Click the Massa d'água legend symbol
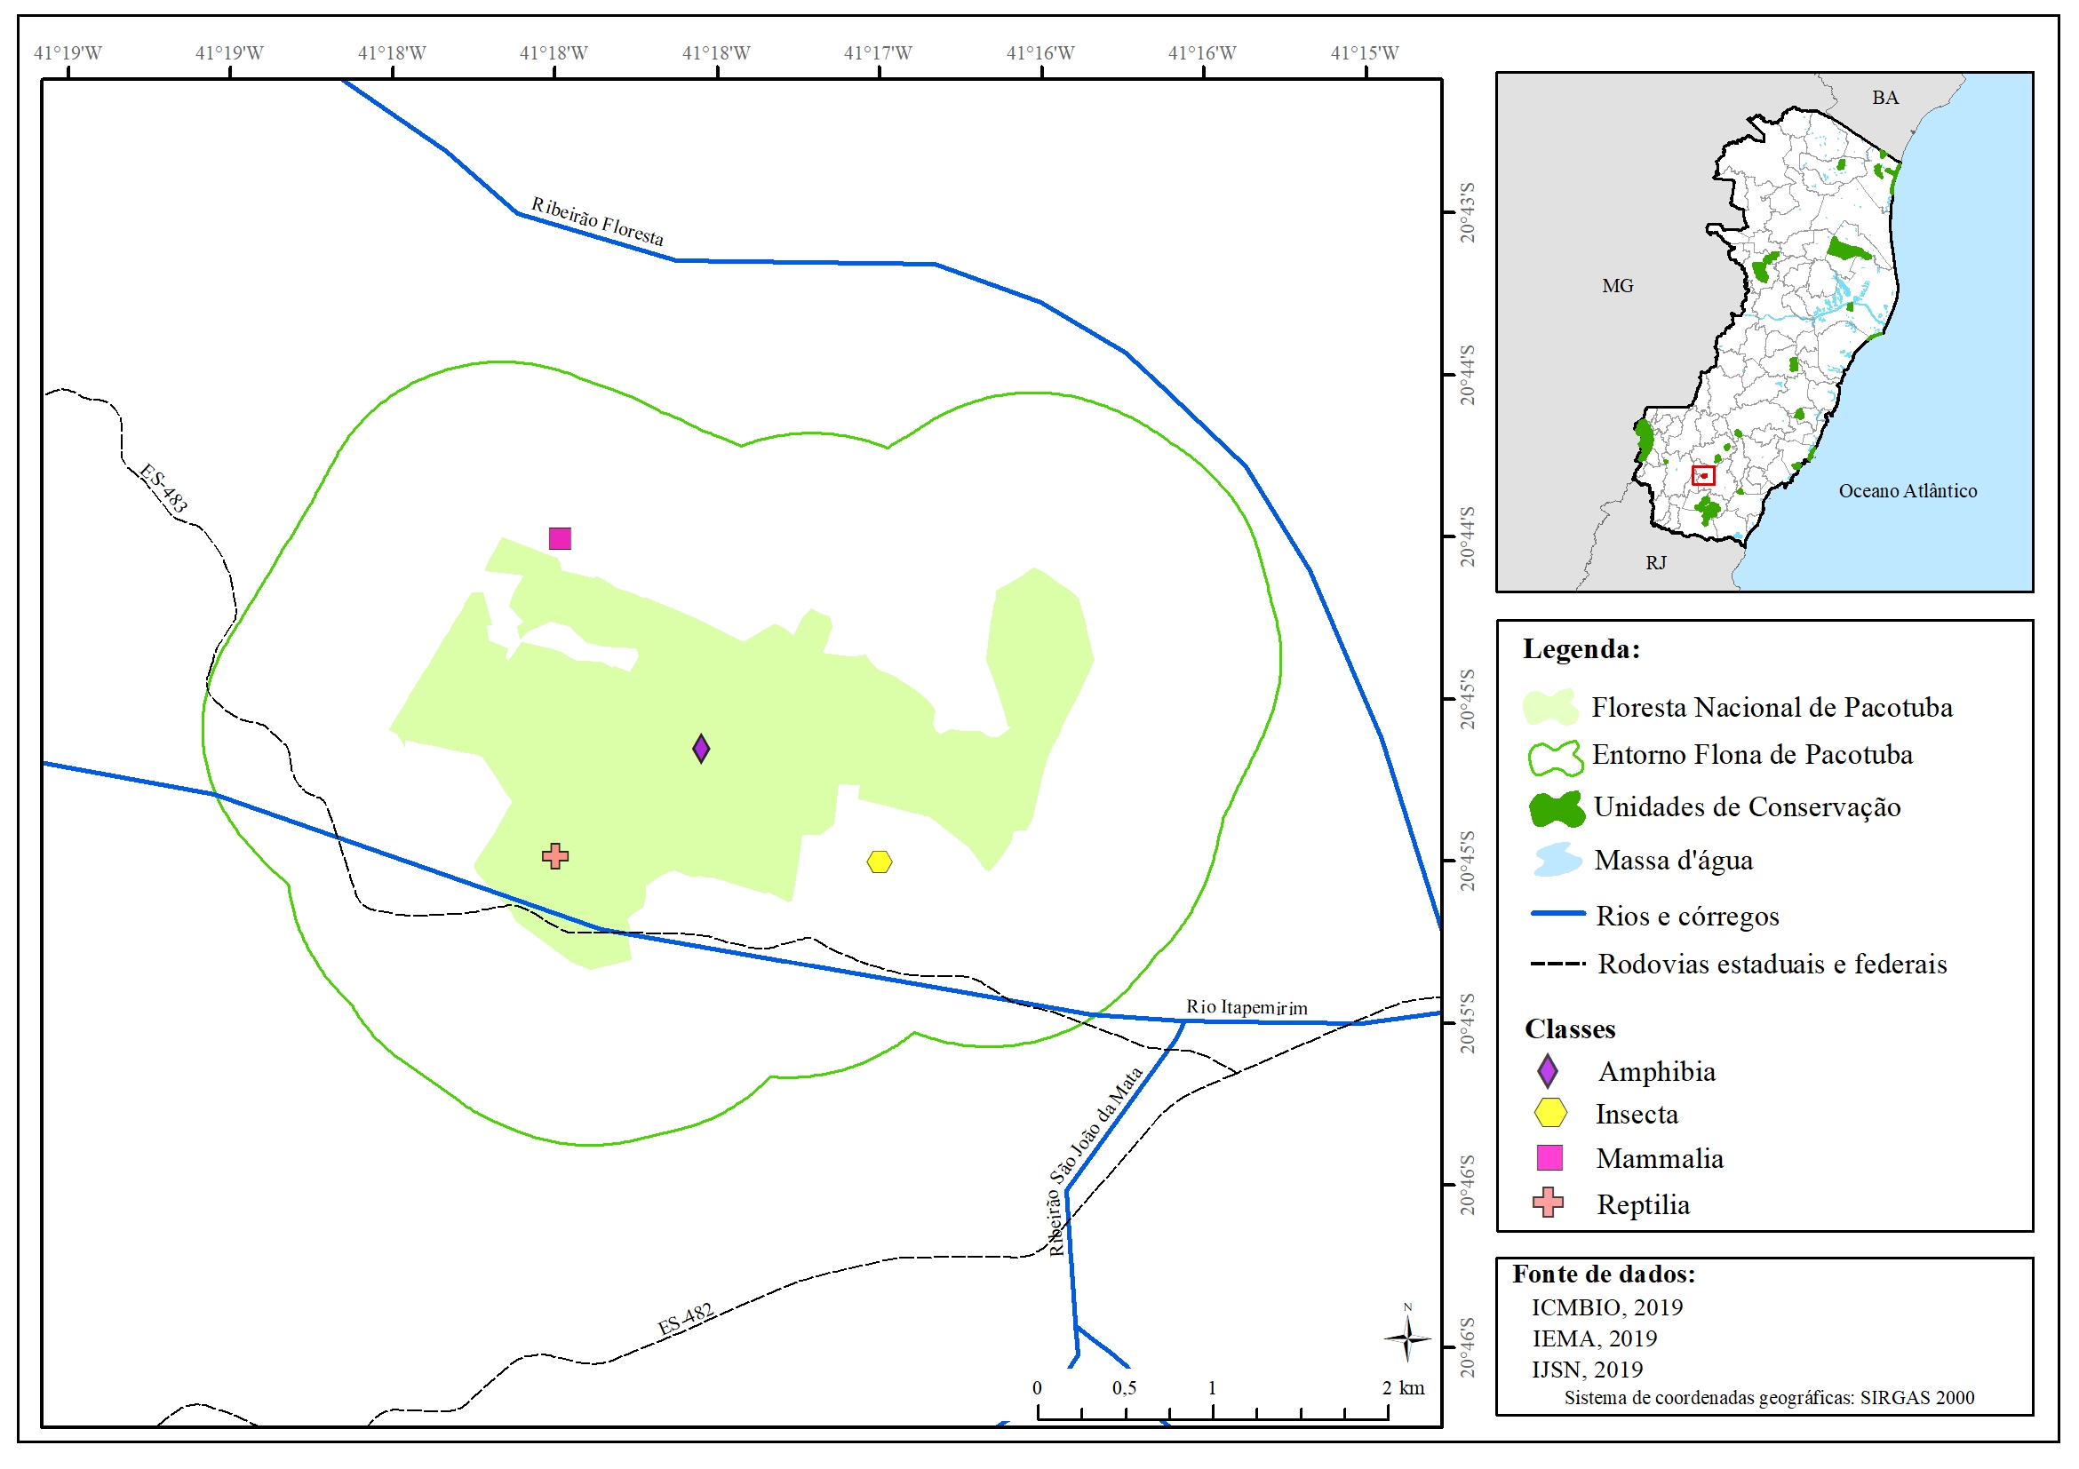This screenshot has width=2079, height=1469. click(1557, 860)
